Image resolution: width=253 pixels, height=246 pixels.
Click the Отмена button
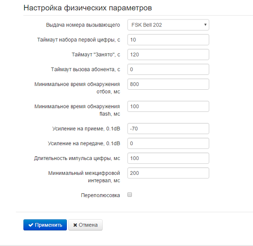(85, 225)
